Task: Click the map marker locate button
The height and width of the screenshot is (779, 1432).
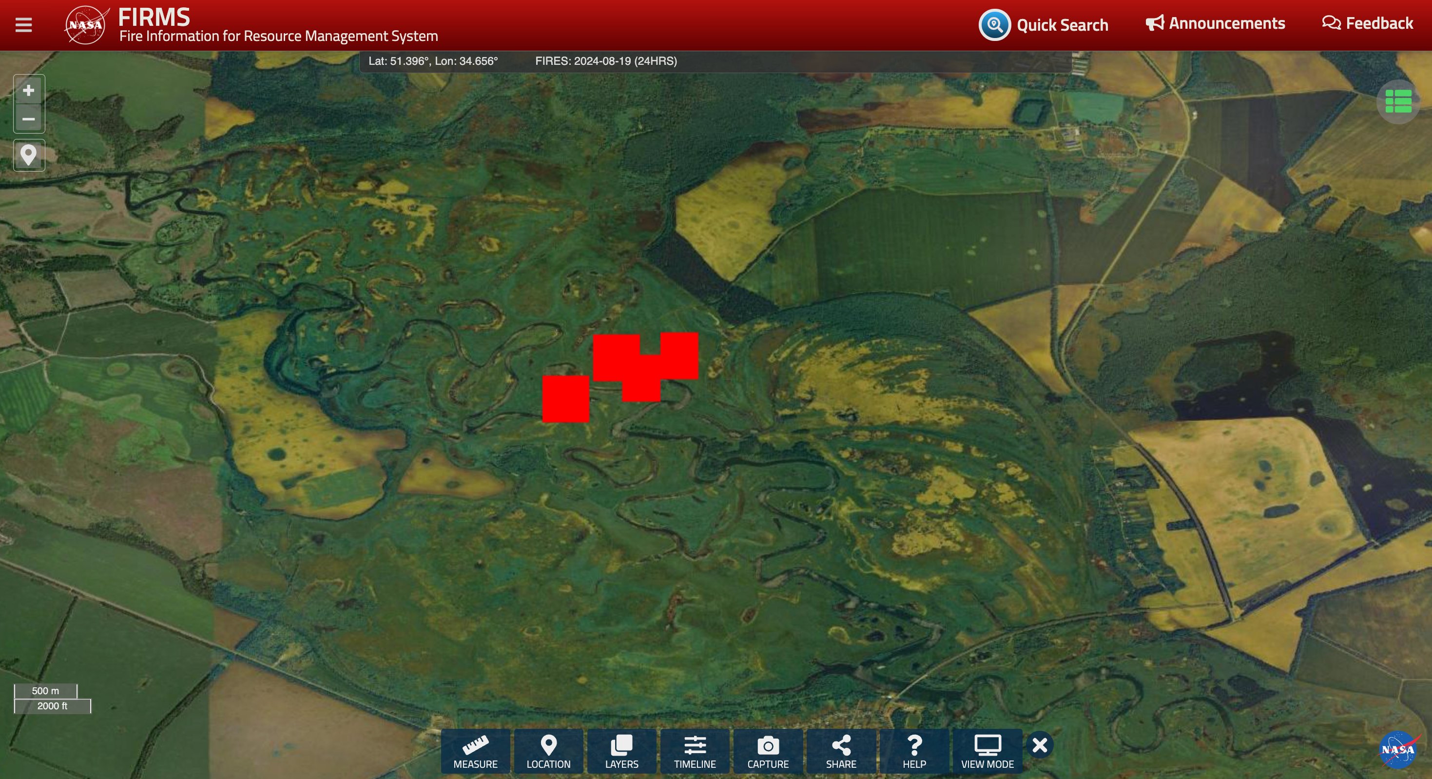Action: [29, 155]
